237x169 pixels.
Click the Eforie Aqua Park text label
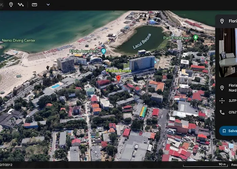click(x=84, y=51)
